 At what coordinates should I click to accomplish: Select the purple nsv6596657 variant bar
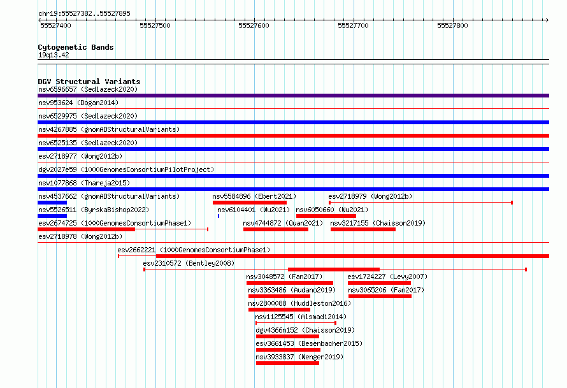coord(293,96)
